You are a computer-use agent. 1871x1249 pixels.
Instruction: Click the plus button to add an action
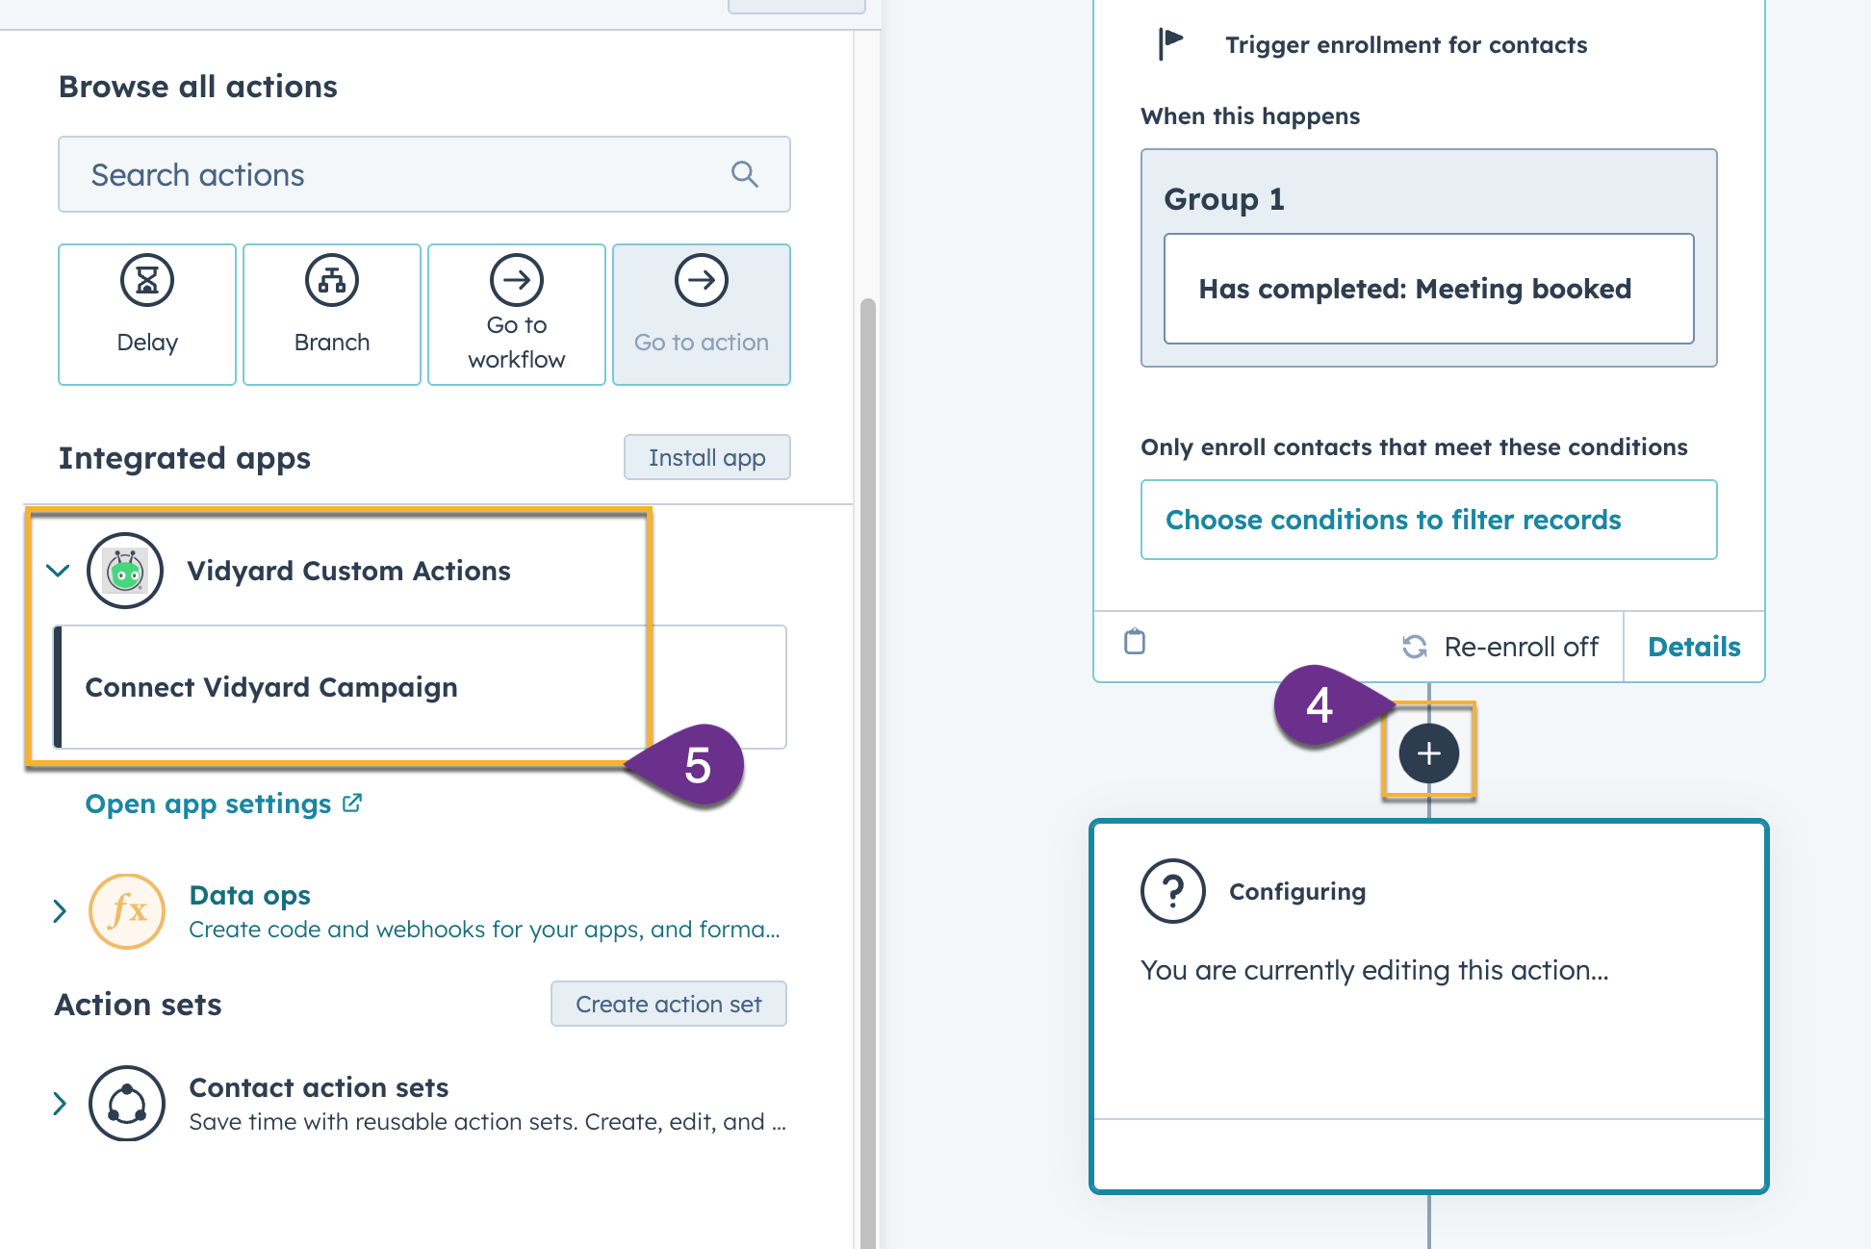pos(1428,753)
